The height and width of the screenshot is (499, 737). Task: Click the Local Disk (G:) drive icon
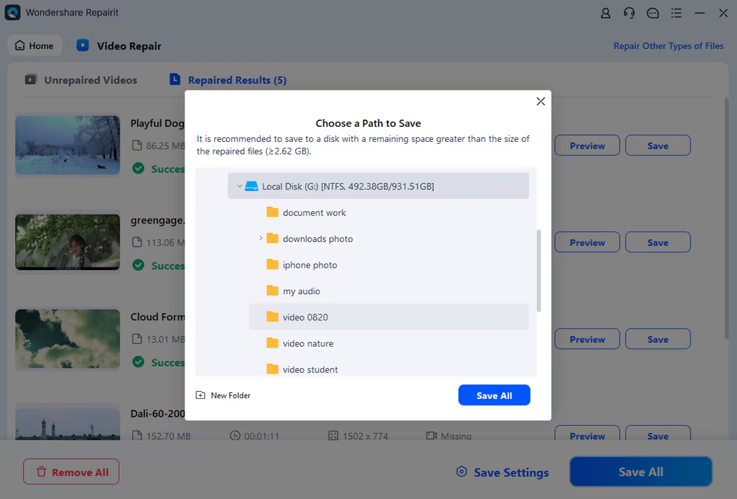pyautogui.click(x=251, y=186)
